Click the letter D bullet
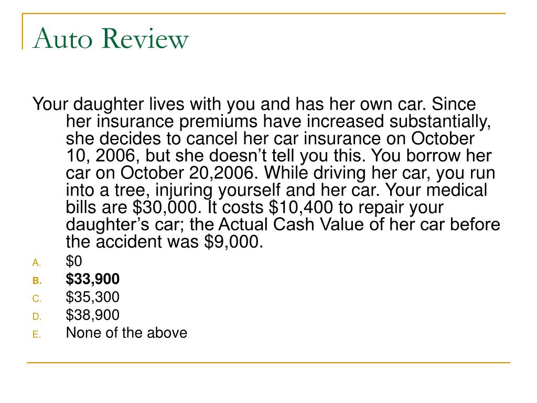This screenshot has width=537, height=403. (37, 316)
